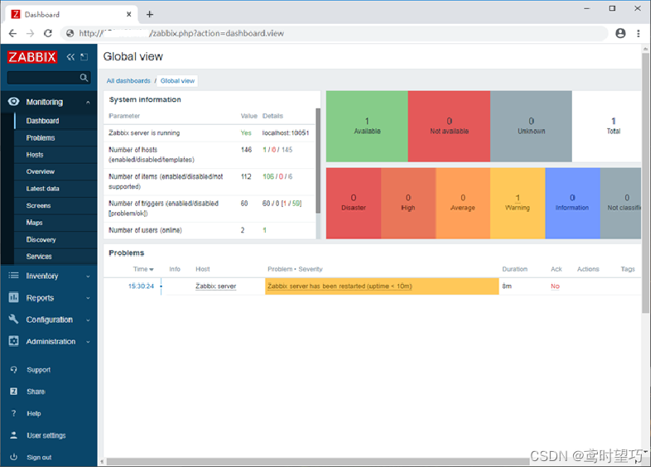Click the green Available hosts tile
Screen dimensions: 655x471
tap(367, 127)
